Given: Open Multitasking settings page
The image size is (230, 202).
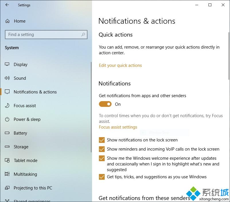Looking at the screenshot, I should pyautogui.click(x=46, y=174).
